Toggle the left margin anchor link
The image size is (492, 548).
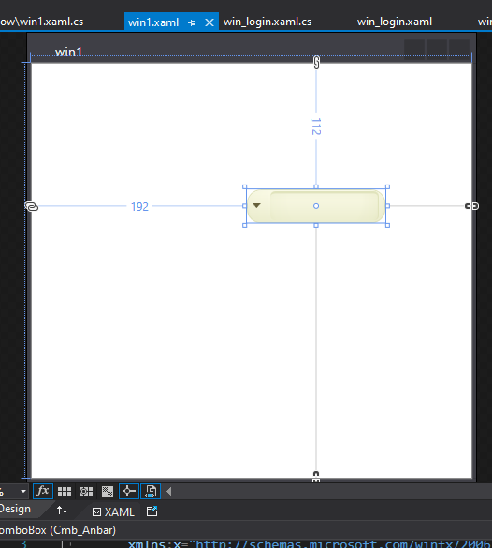[32, 206]
